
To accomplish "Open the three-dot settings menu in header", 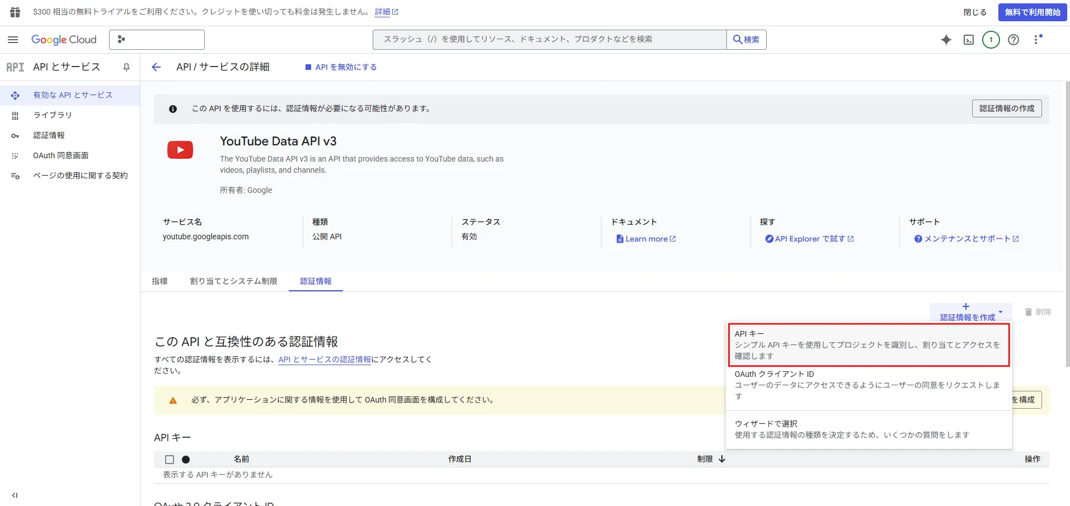I will 1036,40.
